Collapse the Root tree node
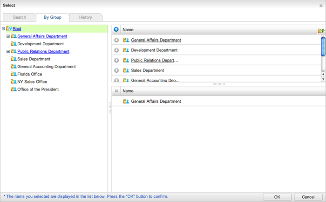This screenshot has height=202, width=326. pos(3,29)
